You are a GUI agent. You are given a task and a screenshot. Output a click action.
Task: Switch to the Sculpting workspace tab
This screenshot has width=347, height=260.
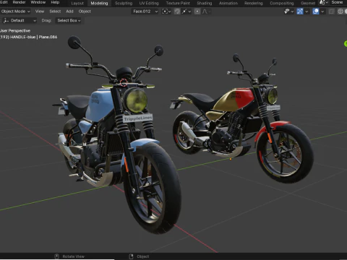[124, 3]
